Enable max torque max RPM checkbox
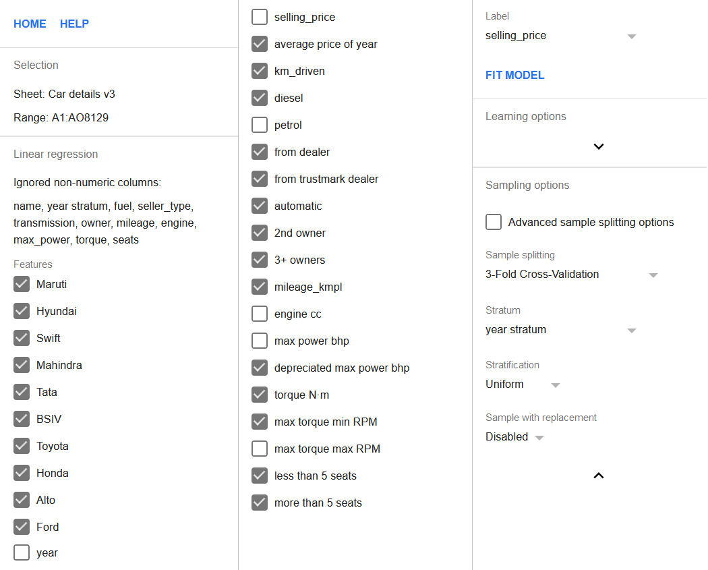708x570 pixels. click(260, 449)
